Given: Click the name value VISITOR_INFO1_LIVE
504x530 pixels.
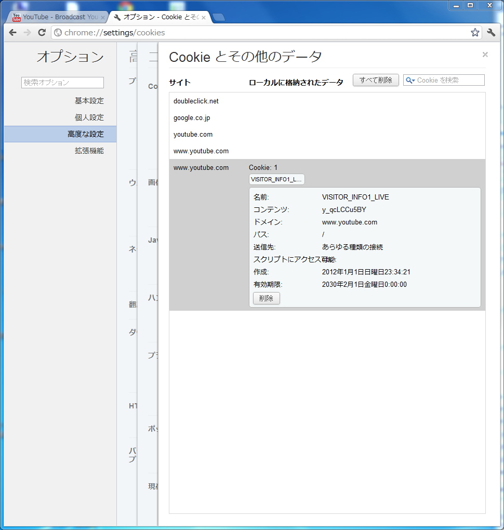Looking at the screenshot, I should (355, 197).
